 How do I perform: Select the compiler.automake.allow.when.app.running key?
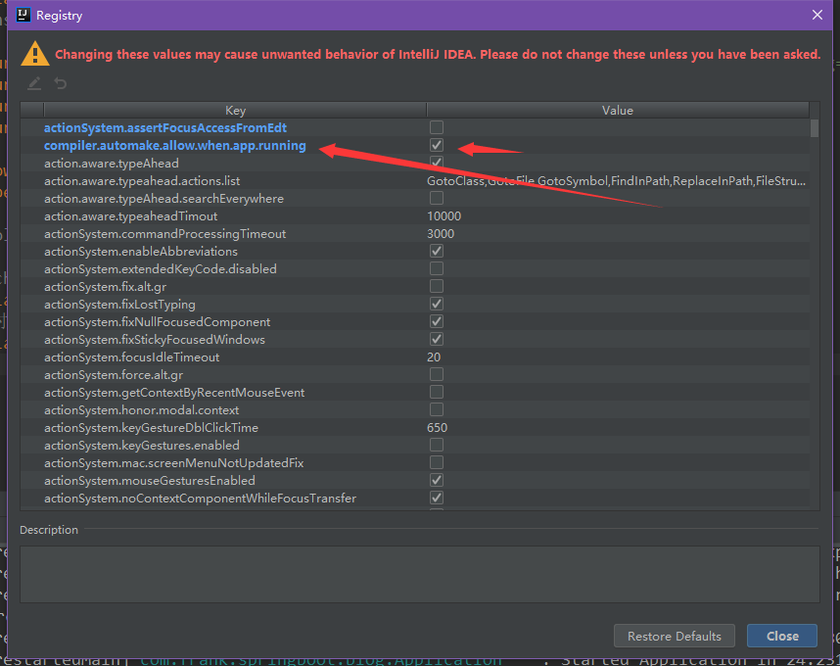[174, 145]
